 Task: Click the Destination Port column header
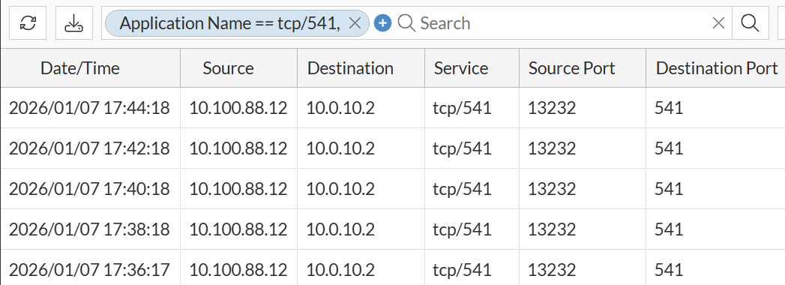[717, 68]
